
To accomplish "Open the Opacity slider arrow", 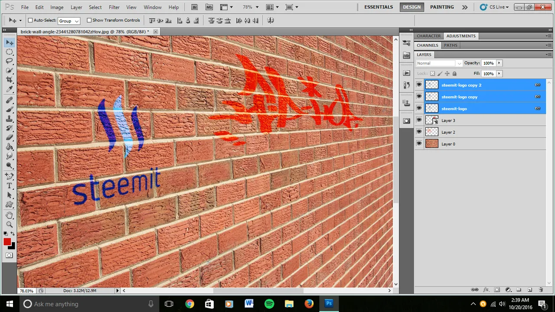I will click(x=499, y=63).
